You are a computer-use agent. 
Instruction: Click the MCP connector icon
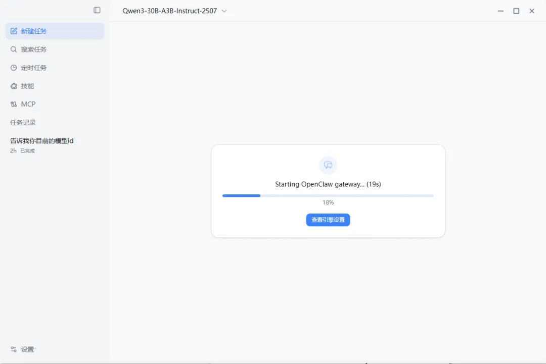[14, 105]
